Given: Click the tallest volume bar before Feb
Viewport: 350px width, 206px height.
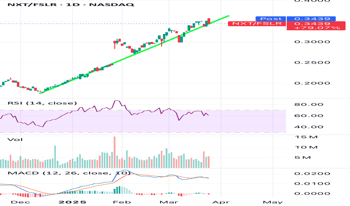Looking at the screenshot, I should 115,152.
